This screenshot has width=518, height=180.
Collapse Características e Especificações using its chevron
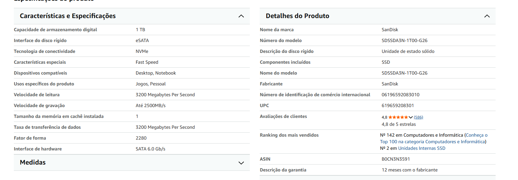pyautogui.click(x=241, y=16)
